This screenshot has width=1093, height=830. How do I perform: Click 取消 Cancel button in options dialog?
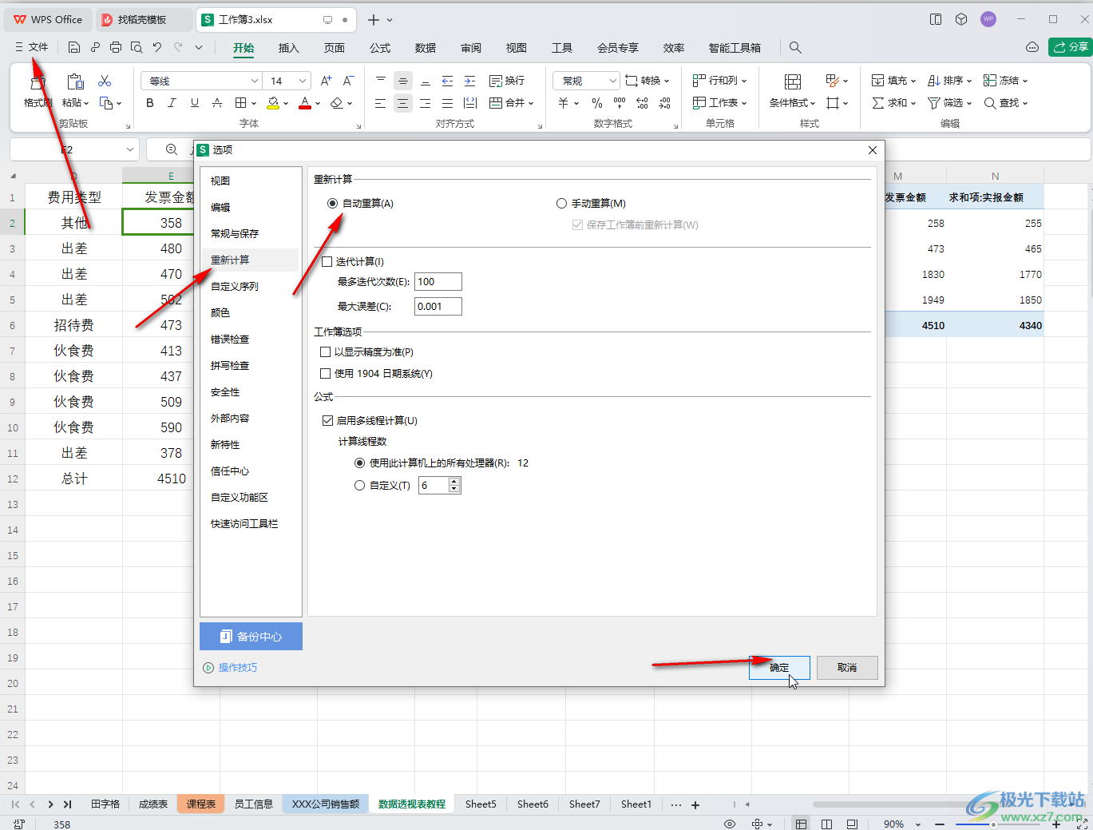(x=847, y=668)
